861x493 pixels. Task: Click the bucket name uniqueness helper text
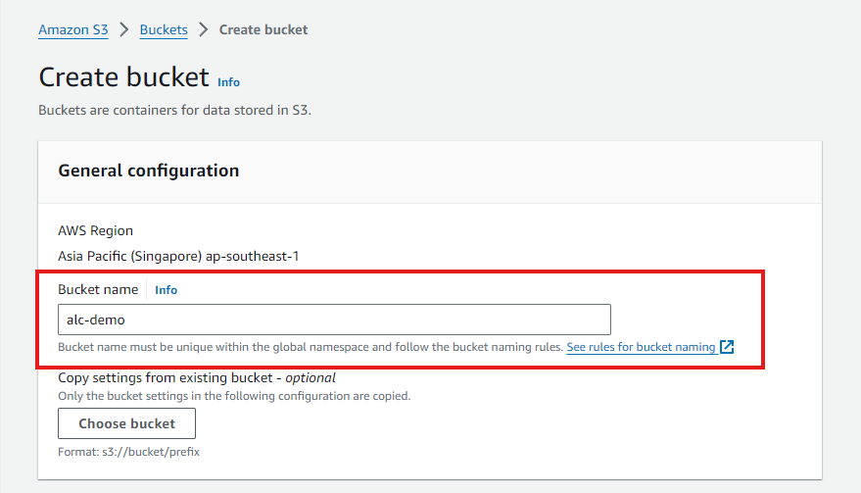(x=310, y=347)
